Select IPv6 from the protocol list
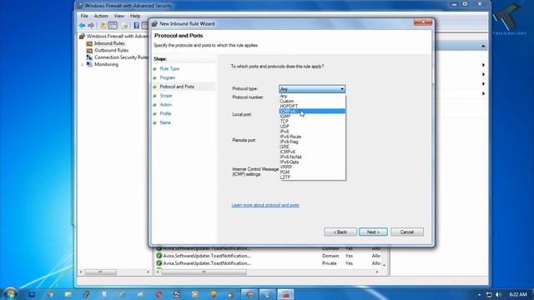 tap(312, 132)
